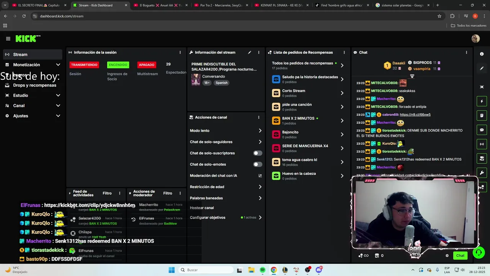490x276 pixels.
Task: Open Información de la sesión panel options
Action: pos(180,53)
